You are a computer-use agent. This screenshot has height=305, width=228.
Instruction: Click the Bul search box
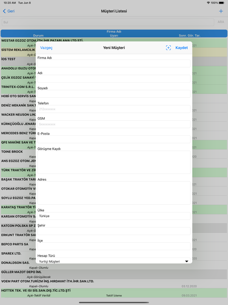(108, 22)
